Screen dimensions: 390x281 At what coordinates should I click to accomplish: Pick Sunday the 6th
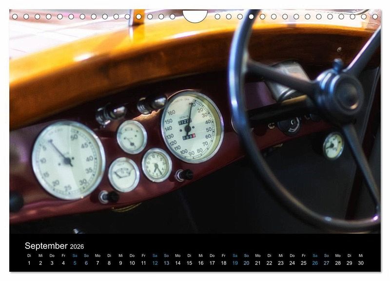coord(86,263)
